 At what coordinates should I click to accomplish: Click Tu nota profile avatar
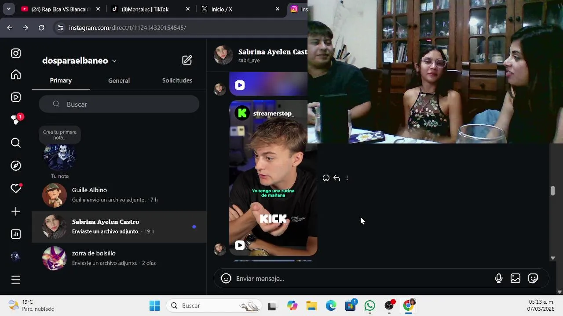(x=60, y=157)
